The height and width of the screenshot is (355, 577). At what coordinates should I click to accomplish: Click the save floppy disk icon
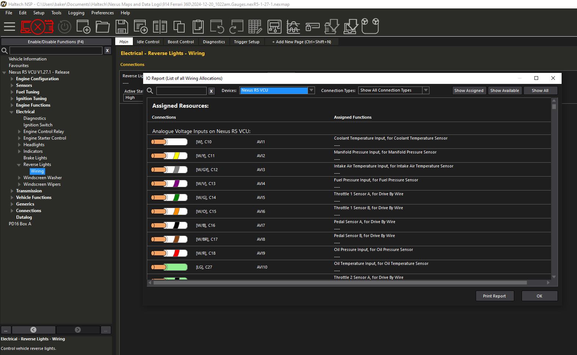click(121, 27)
